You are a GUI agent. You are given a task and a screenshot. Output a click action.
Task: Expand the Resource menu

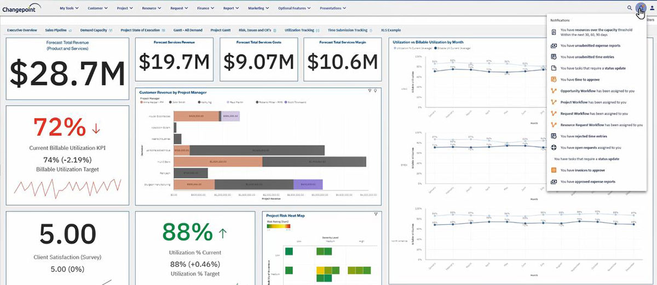coord(151,8)
